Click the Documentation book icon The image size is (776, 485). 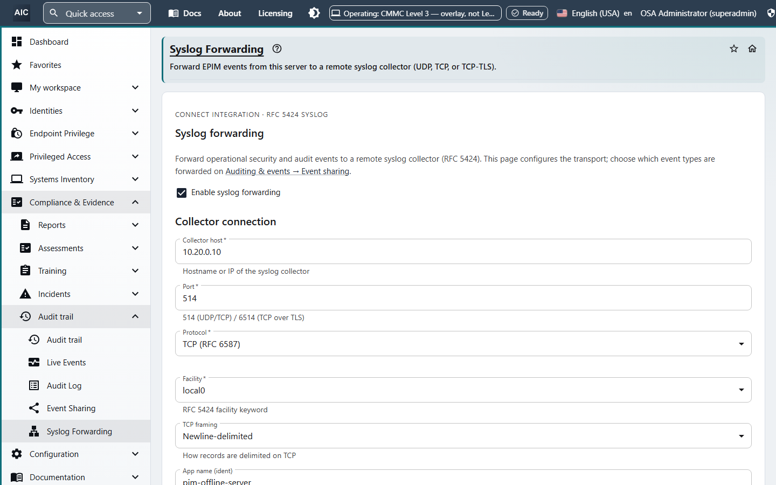pos(17,477)
